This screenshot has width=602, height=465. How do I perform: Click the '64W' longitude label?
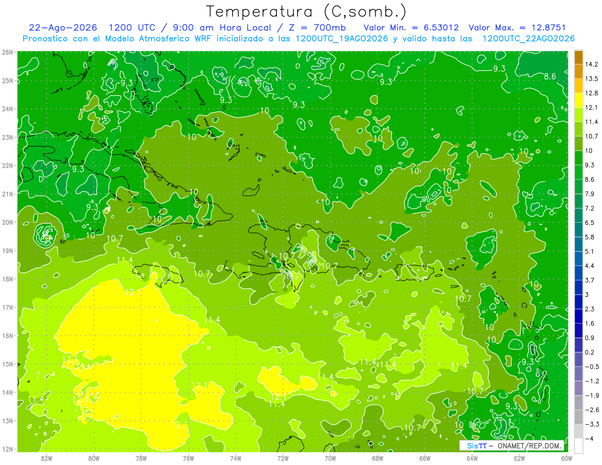click(x=472, y=457)
